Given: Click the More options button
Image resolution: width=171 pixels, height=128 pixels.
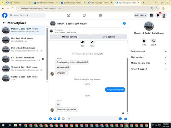Looking at the screenshot, I should tap(108, 37).
